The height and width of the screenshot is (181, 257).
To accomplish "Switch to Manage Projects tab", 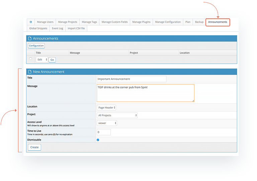I will tap(68, 22).
